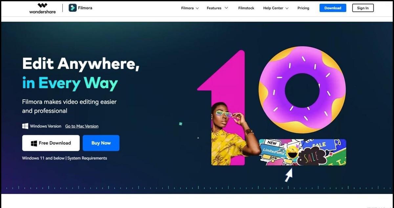The height and width of the screenshot is (208, 394).
Task: Click Windows icon inside Free Download button
Action: (x=33, y=143)
